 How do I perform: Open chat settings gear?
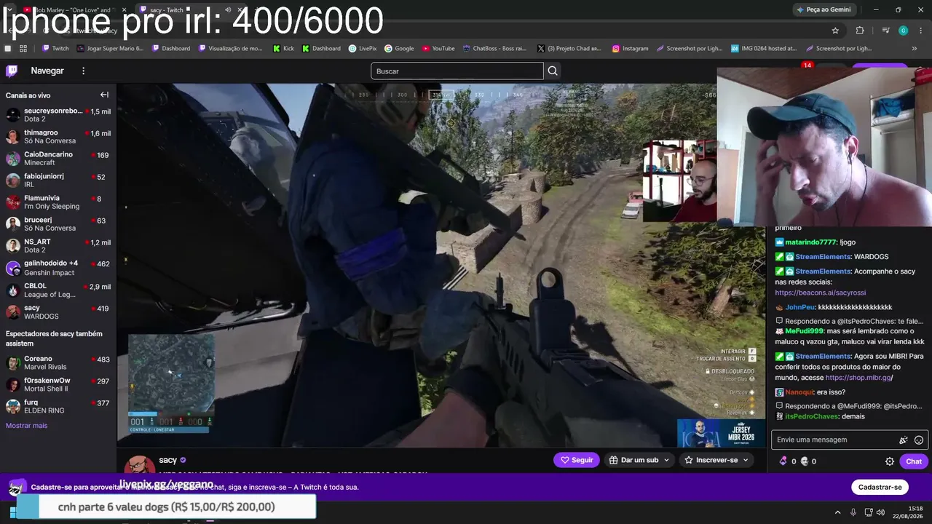(890, 461)
